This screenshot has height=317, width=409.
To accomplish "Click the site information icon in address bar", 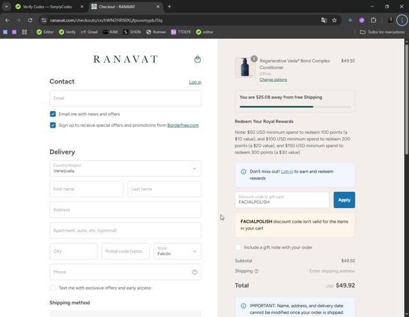I will coord(44,20).
